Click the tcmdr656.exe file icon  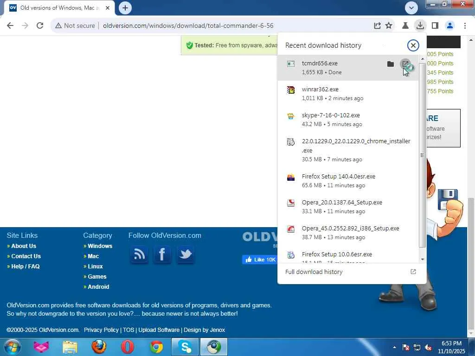coord(290,64)
